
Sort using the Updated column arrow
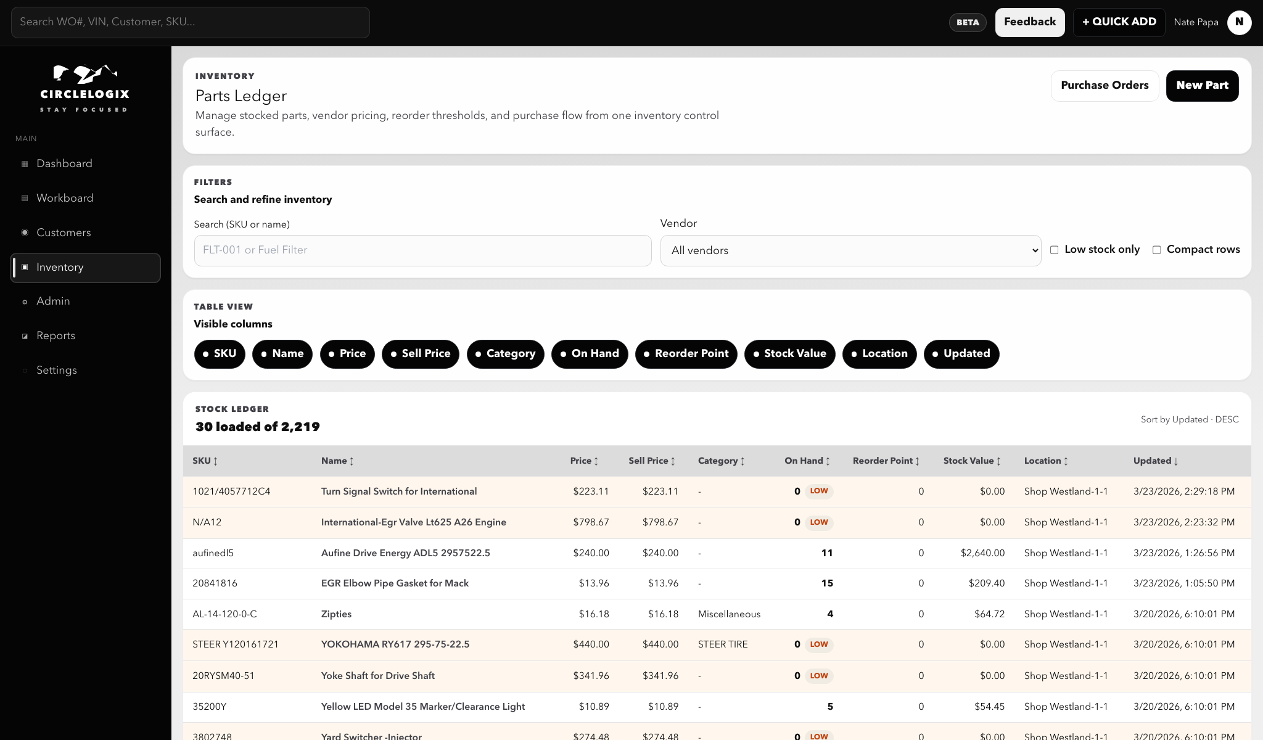coord(1177,461)
